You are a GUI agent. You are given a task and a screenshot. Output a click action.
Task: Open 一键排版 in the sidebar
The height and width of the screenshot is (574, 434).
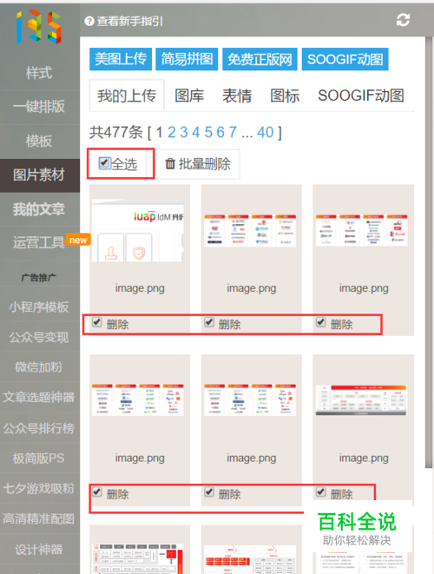pos(39,107)
